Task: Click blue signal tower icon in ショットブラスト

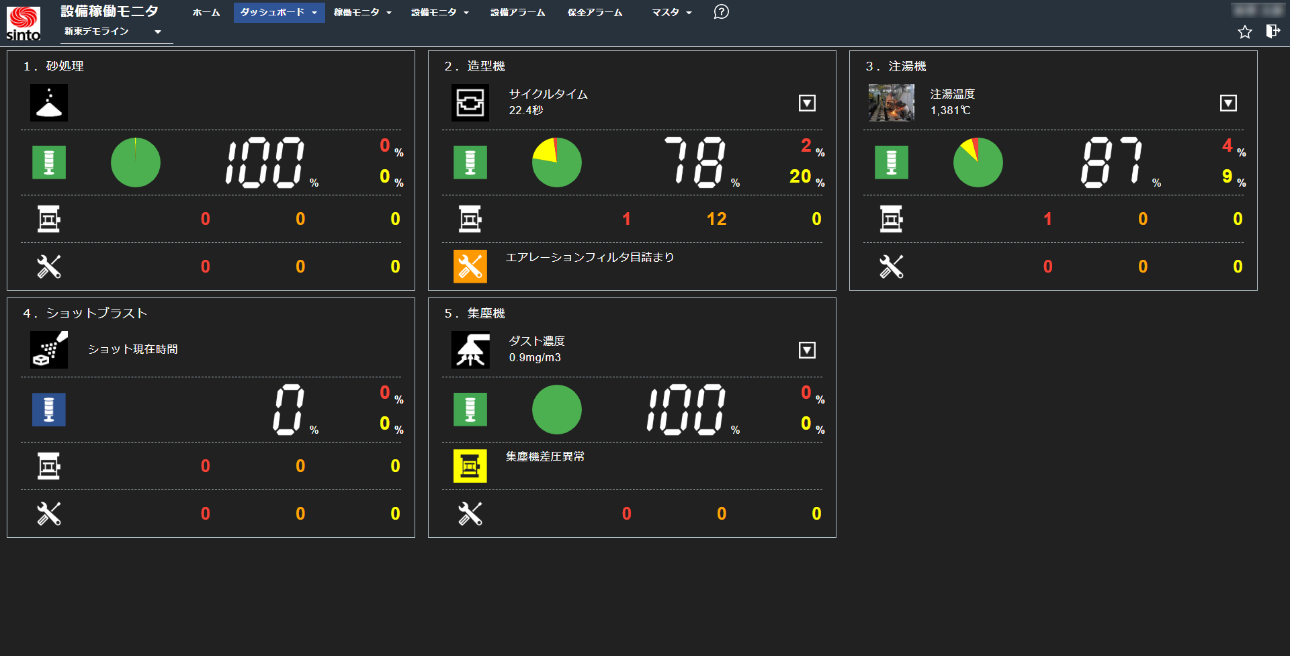Action: [49, 410]
